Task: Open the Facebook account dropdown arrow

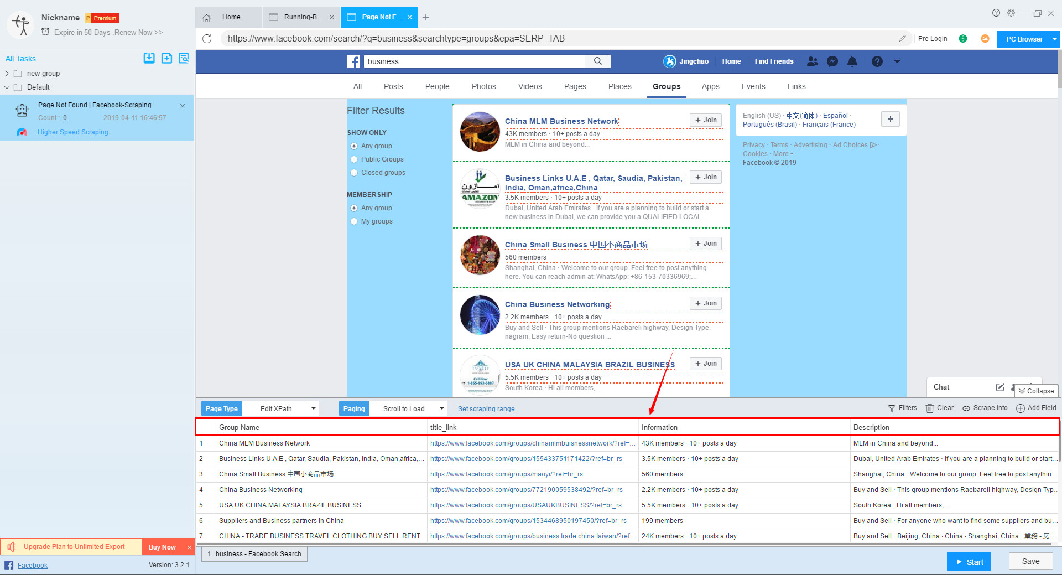Action: point(897,61)
